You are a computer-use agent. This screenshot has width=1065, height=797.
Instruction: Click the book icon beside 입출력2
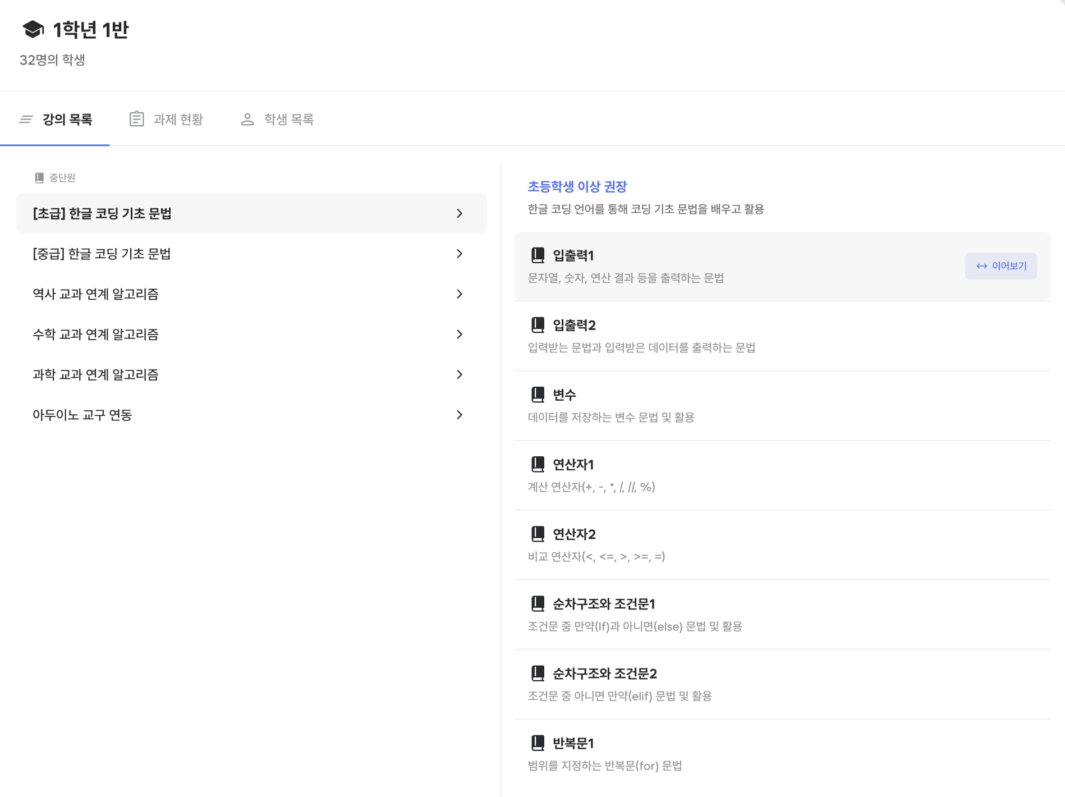[x=538, y=325]
